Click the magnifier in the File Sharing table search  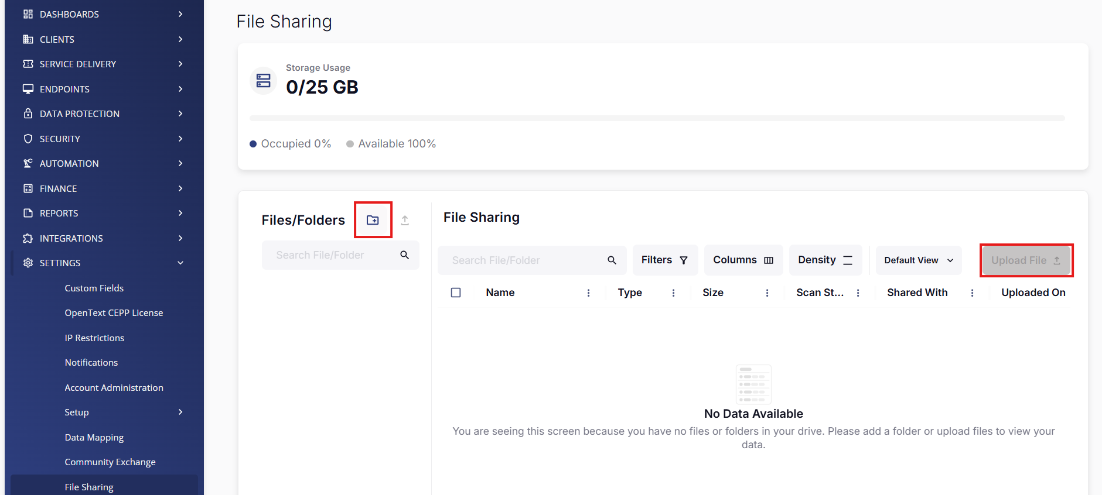612,260
